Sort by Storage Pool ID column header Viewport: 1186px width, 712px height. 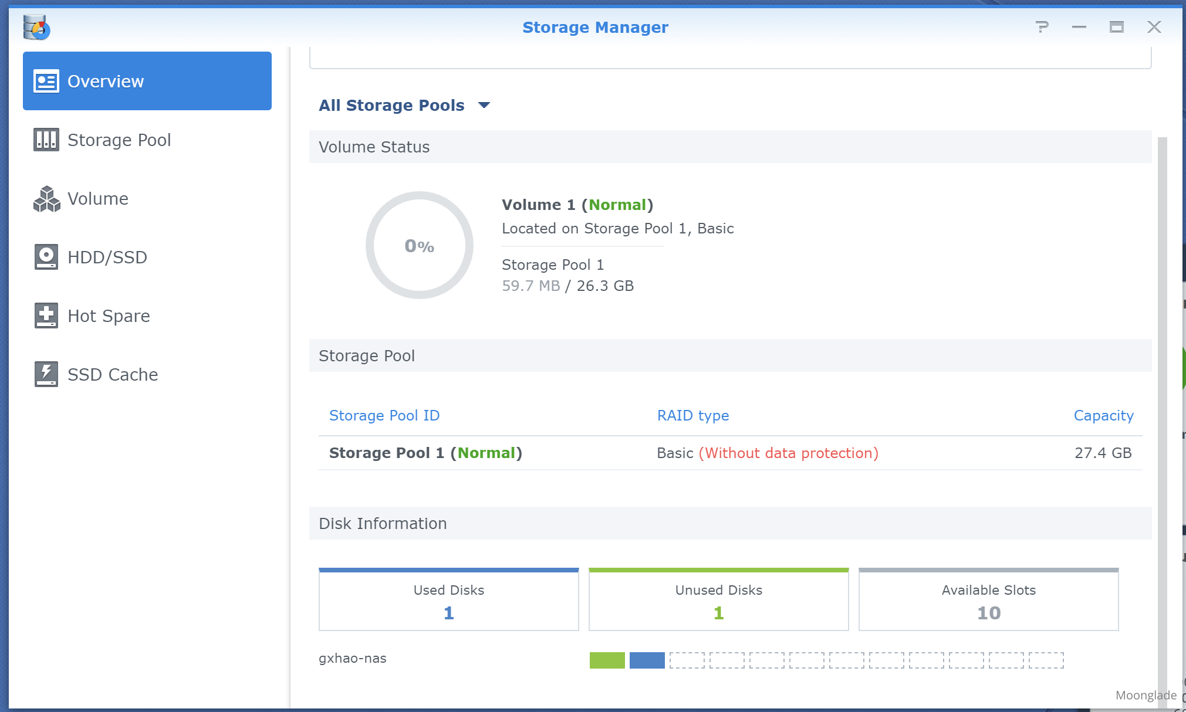click(x=384, y=416)
